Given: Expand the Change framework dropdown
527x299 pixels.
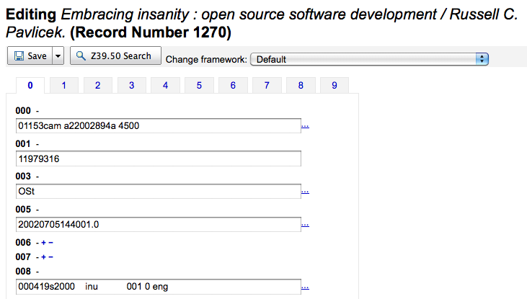Looking at the screenshot, I should point(369,59).
